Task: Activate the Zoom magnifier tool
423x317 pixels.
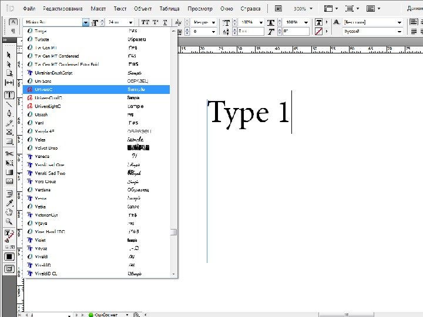Action: pyautogui.click(x=9, y=221)
